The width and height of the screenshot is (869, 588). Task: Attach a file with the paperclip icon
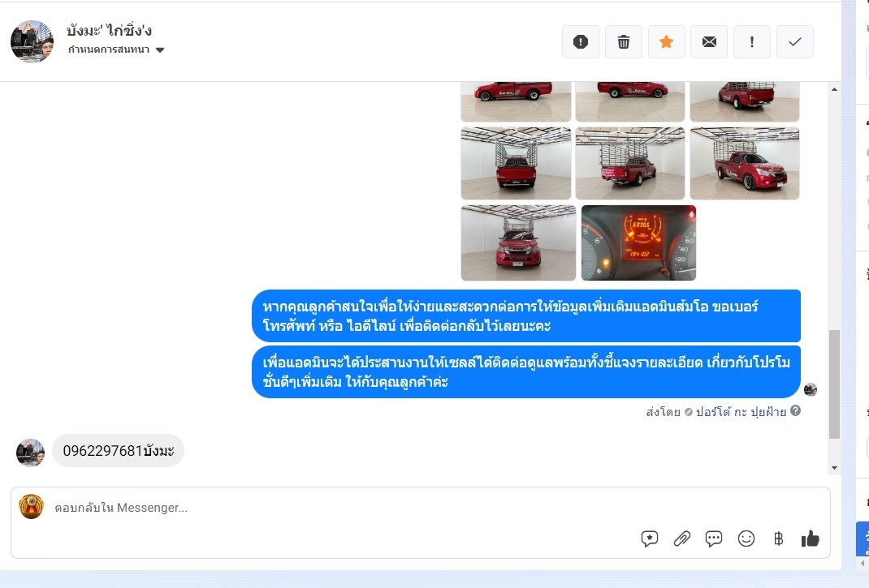(681, 539)
